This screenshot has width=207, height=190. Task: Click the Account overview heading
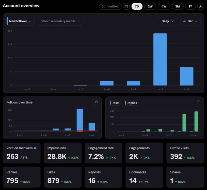[21, 6]
